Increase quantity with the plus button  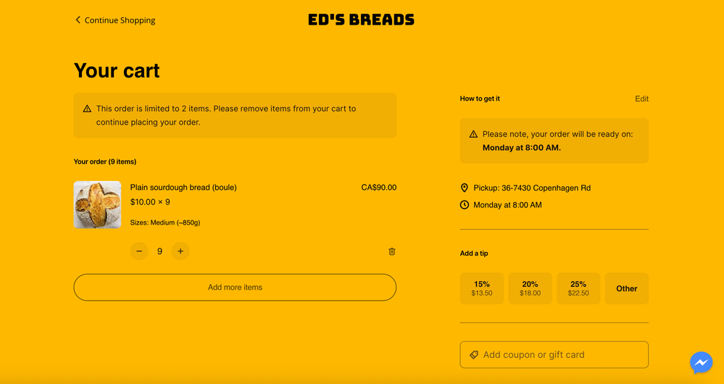[180, 251]
